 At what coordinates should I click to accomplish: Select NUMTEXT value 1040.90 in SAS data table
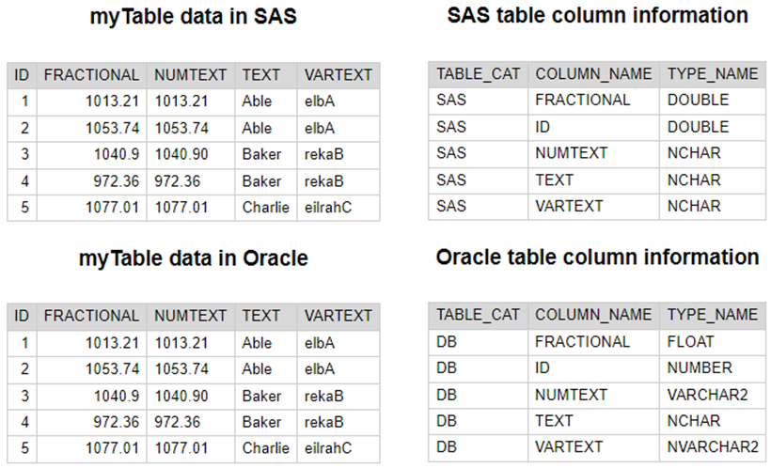tap(181, 154)
